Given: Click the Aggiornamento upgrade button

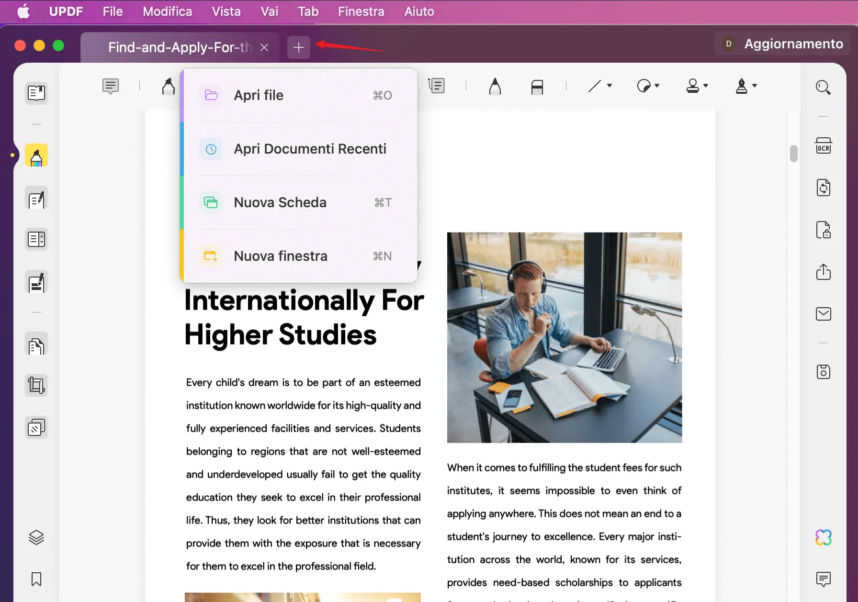Looking at the screenshot, I should pos(782,44).
